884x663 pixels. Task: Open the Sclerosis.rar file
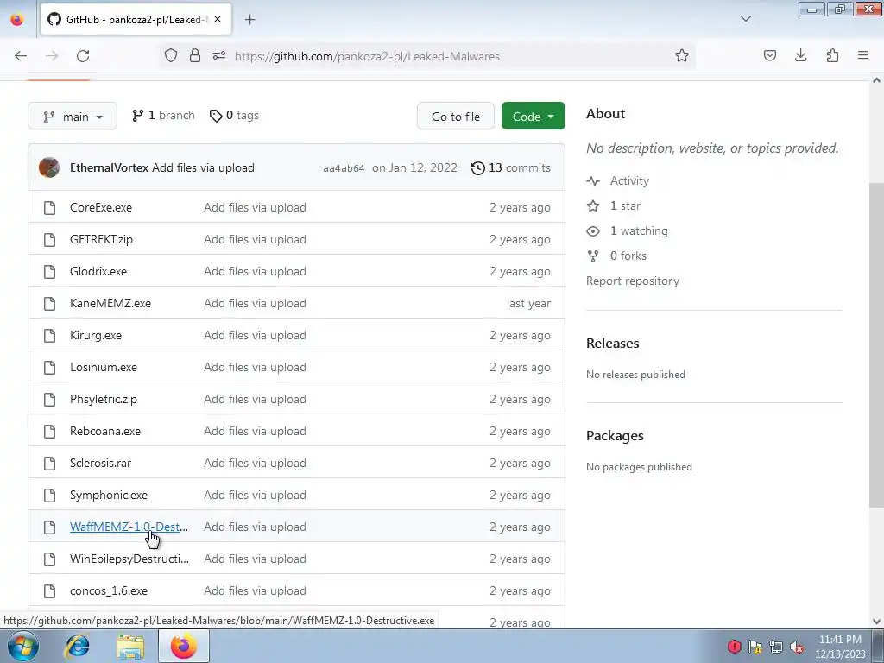pos(100,464)
